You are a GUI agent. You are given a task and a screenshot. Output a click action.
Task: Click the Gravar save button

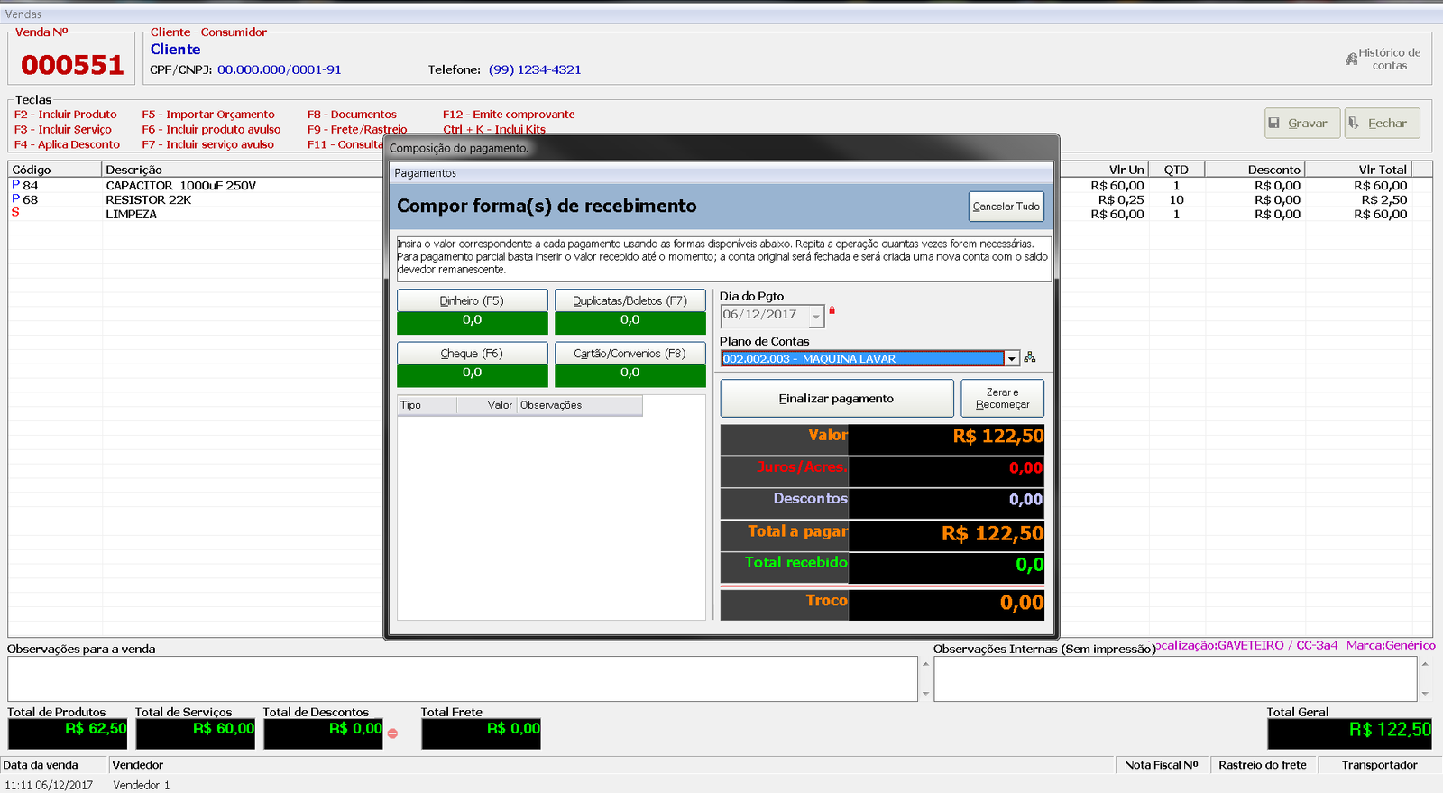click(1297, 124)
